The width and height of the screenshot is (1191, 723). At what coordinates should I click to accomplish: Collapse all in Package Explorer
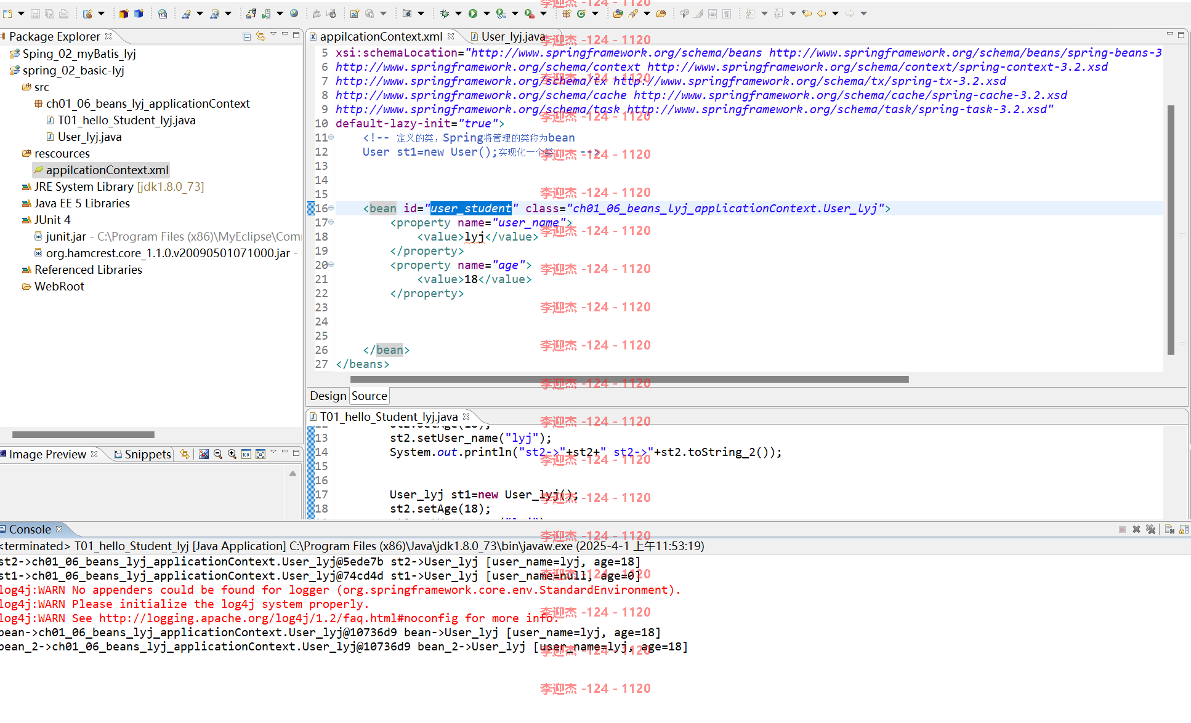246,36
